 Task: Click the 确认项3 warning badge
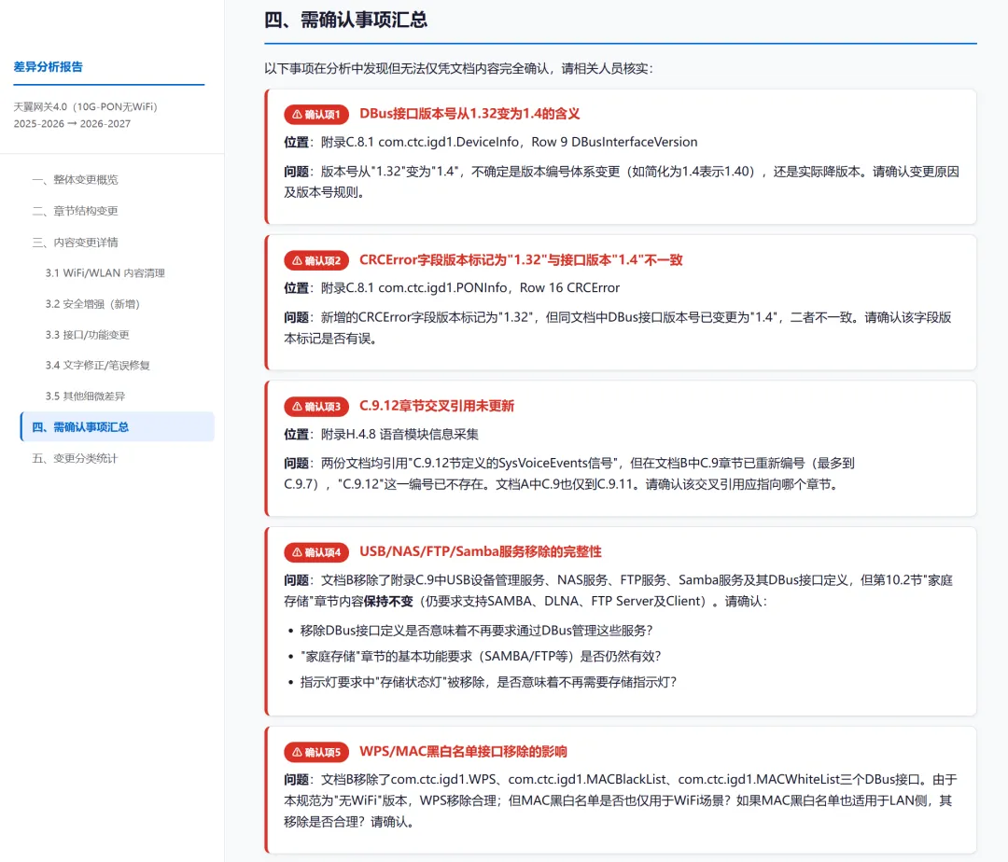click(316, 406)
